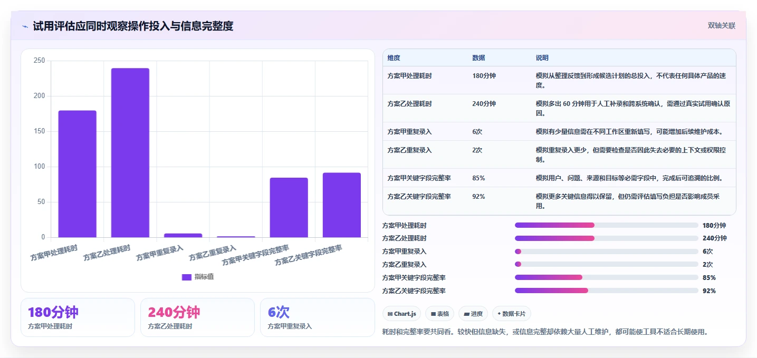Click the 2次 table value
The image size is (757, 358).
pos(477,150)
